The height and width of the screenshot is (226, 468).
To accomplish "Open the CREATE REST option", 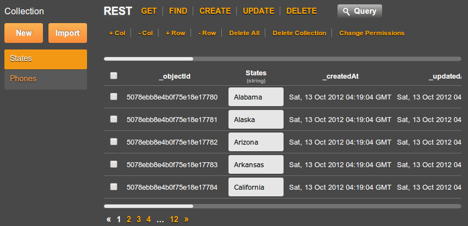I will coord(215,11).
